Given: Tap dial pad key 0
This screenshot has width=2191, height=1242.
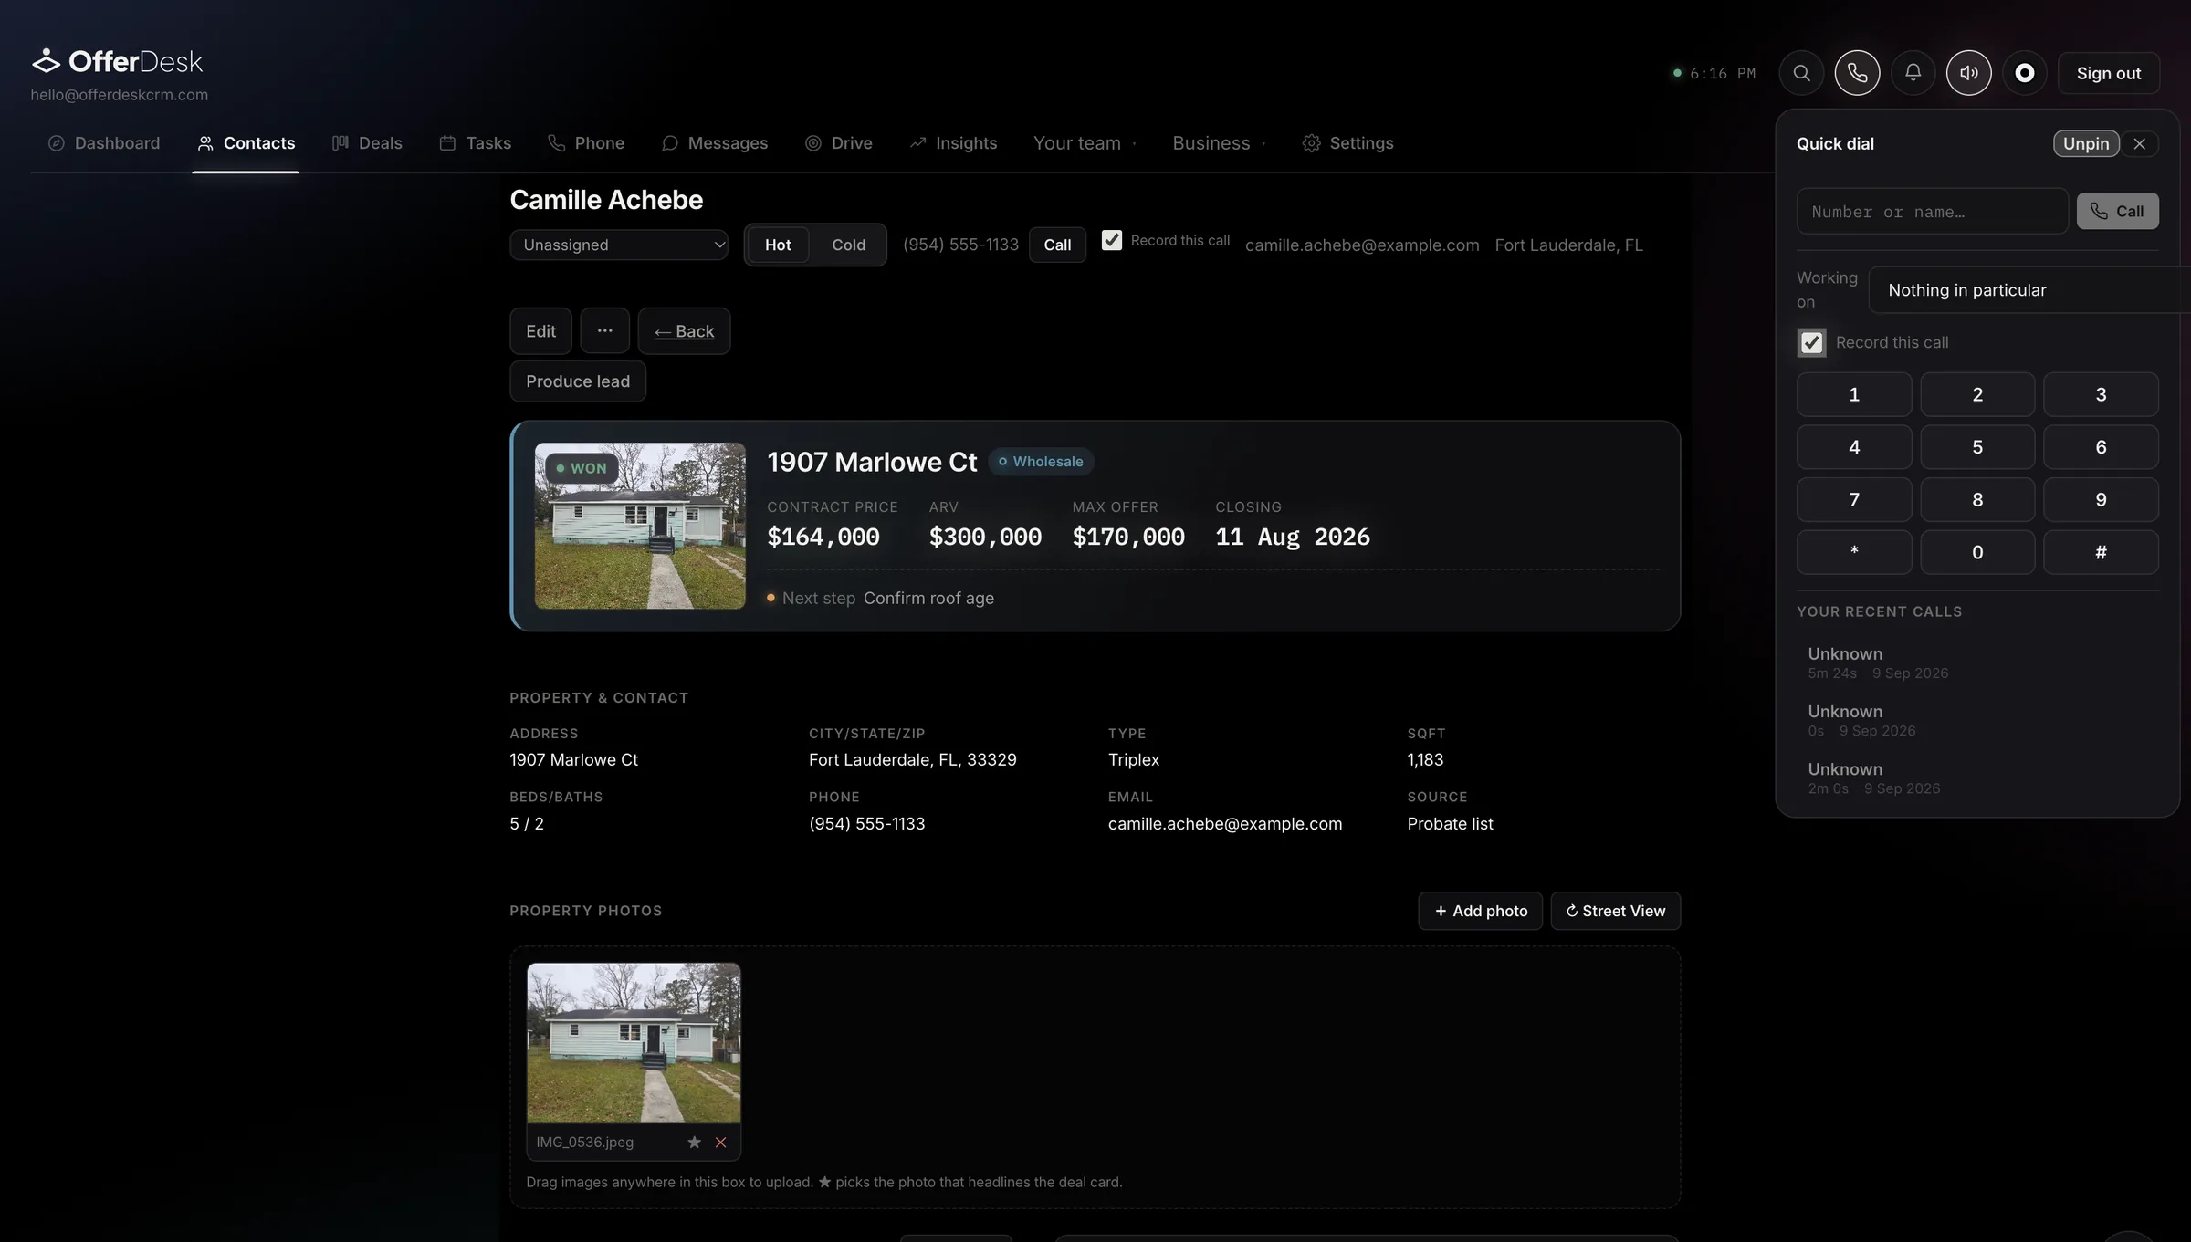Looking at the screenshot, I should pos(1977,552).
